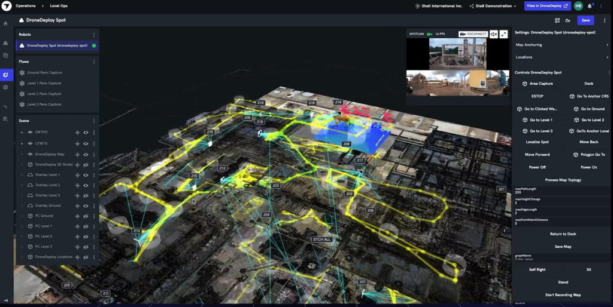
Task: Open grid layout icon beside Save
Action: pos(557,20)
